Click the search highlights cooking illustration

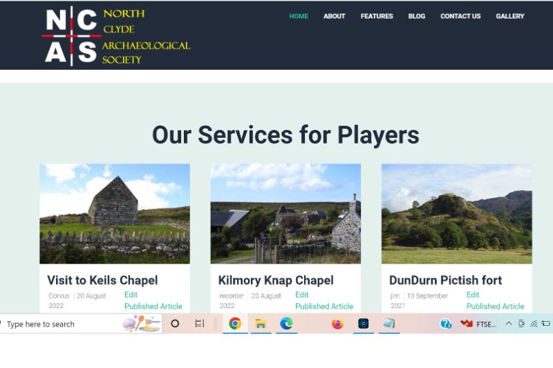(x=142, y=323)
